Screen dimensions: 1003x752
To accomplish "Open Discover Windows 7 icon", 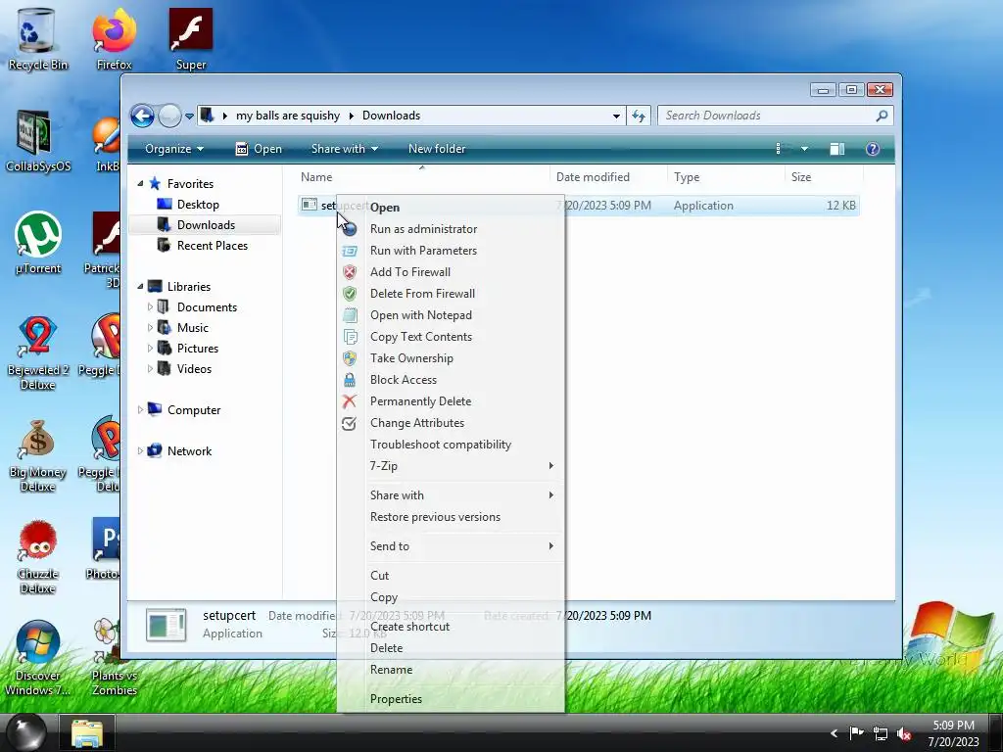I will [x=37, y=658].
